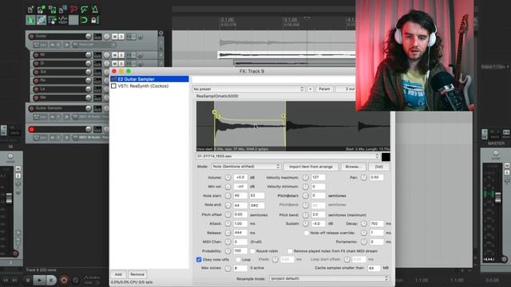This screenshot has height=287, width=511.
Task: Click the transport Pause button
Action: pyautogui.click(x=51, y=280)
